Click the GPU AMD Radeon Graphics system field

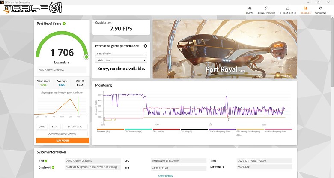coord(93,161)
